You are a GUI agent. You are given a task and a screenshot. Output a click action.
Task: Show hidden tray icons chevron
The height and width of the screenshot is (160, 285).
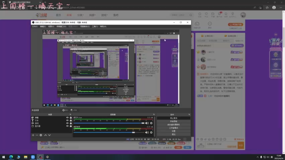(x=258, y=157)
